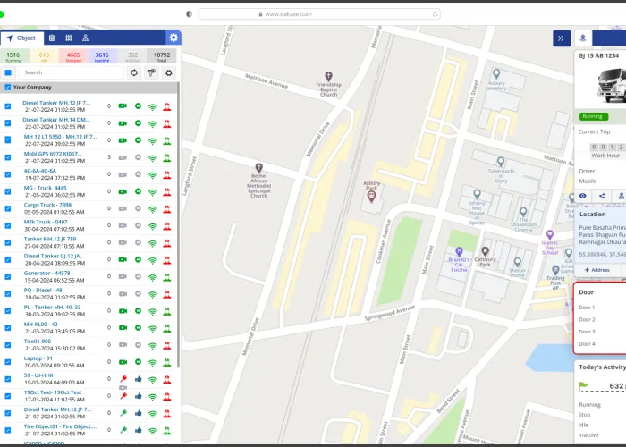This screenshot has height=447, width=626.
Task: Collapse the right panel with double-arrow button
Action: pos(561,38)
